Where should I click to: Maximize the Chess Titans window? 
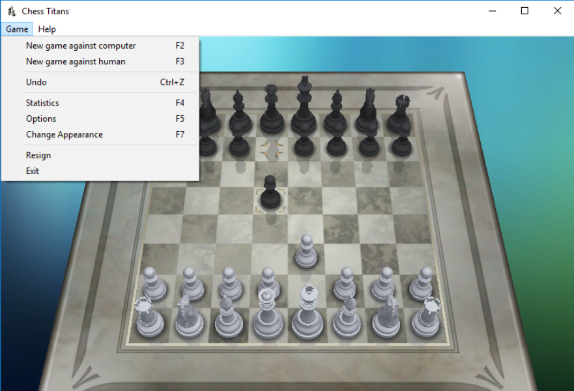pyautogui.click(x=524, y=11)
